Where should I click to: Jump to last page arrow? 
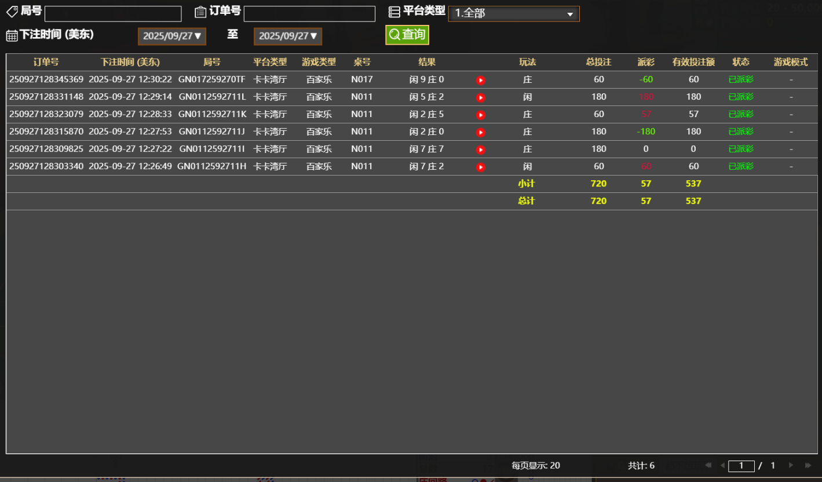click(808, 465)
